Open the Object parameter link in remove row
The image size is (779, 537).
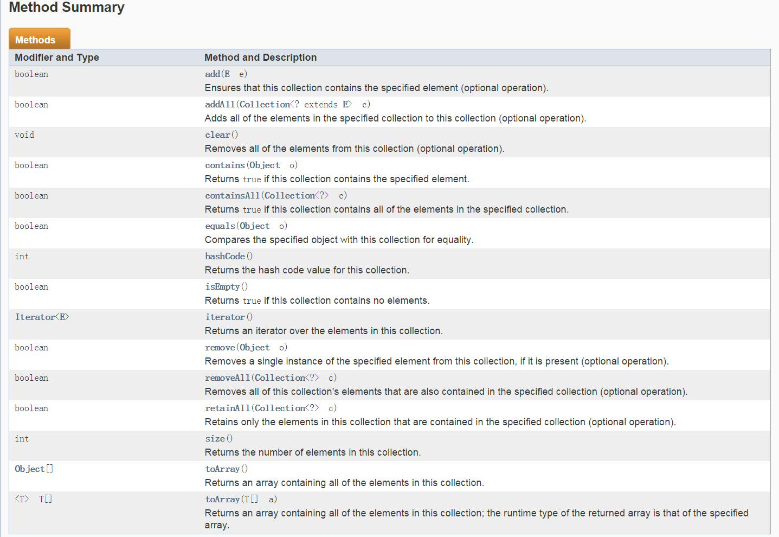(255, 347)
